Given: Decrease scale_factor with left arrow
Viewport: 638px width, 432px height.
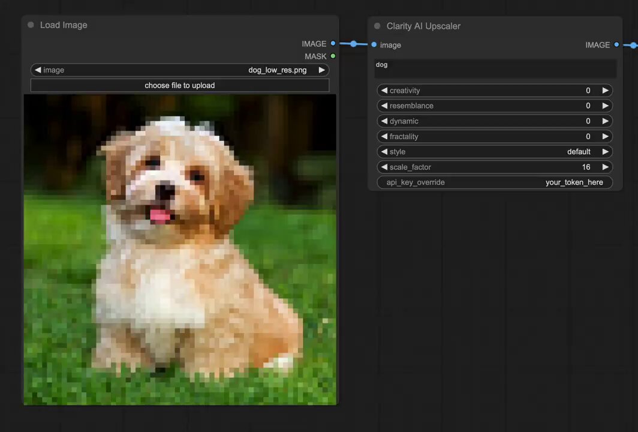Looking at the screenshot, I should (x=384, y=167).
